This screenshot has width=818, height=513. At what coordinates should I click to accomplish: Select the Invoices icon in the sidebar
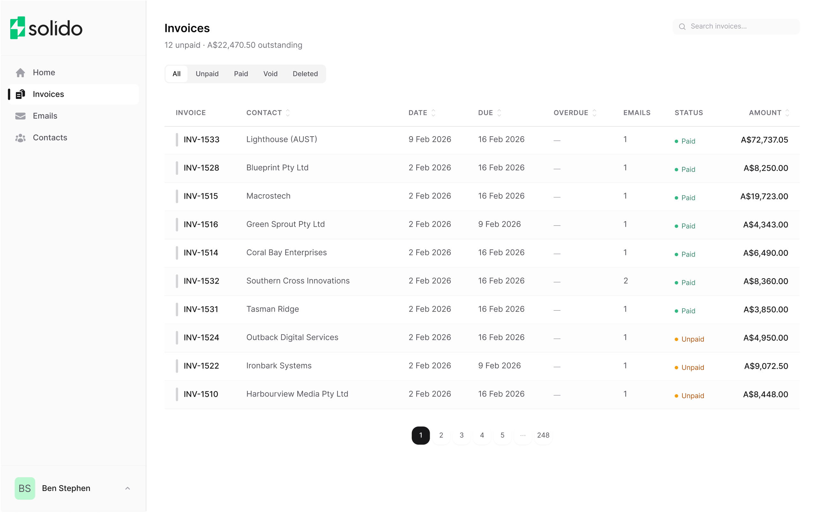(x=20, y=94)
